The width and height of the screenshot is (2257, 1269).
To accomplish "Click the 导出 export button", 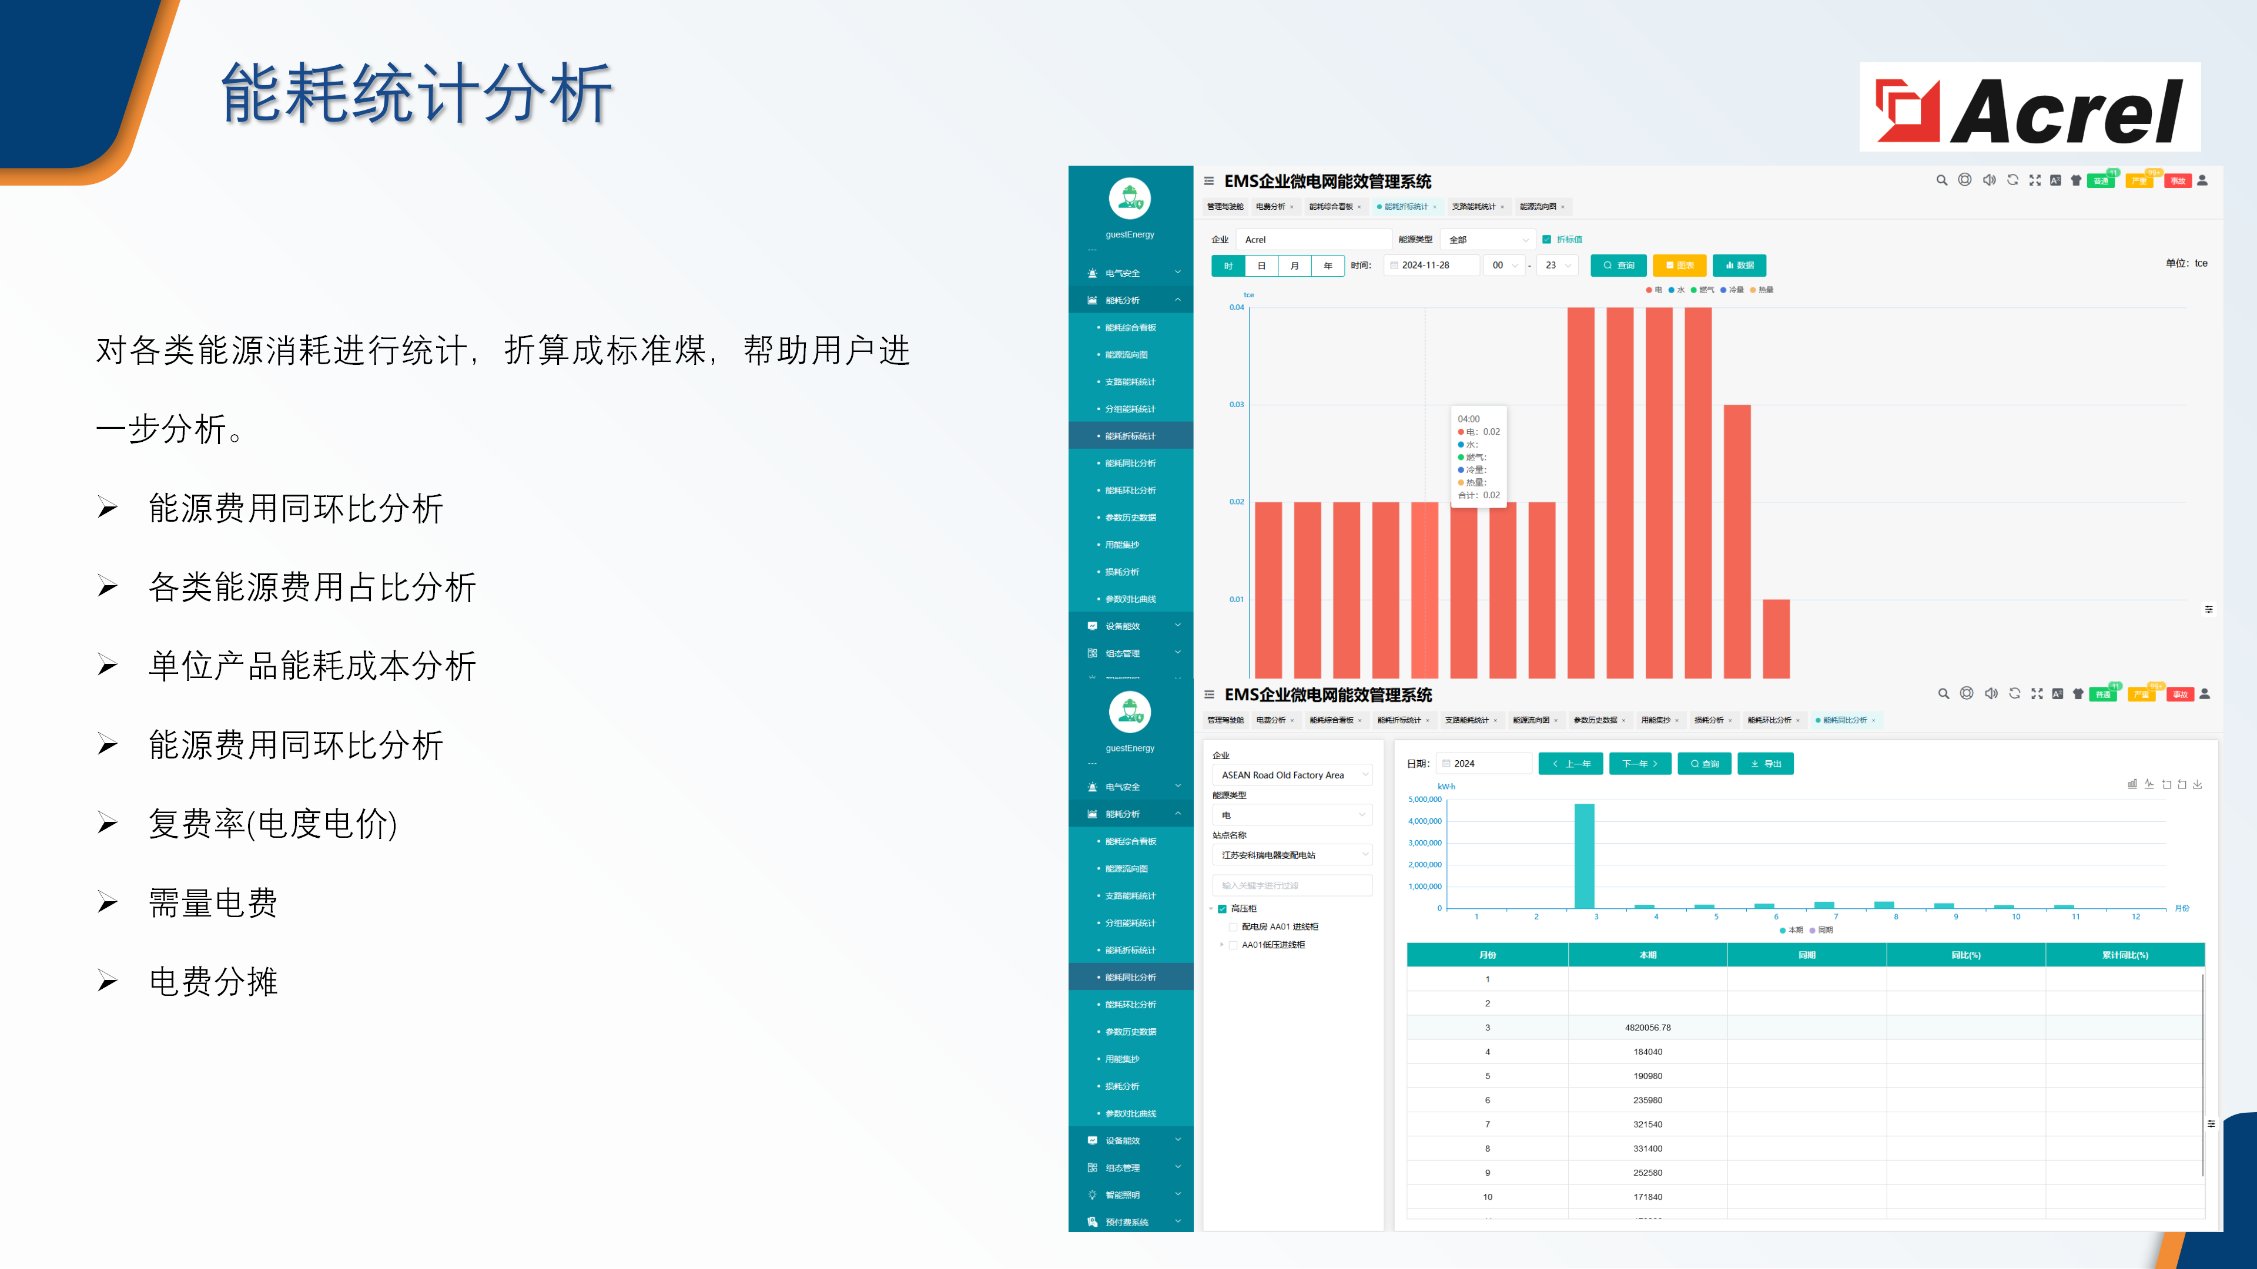I will 1766,764.
